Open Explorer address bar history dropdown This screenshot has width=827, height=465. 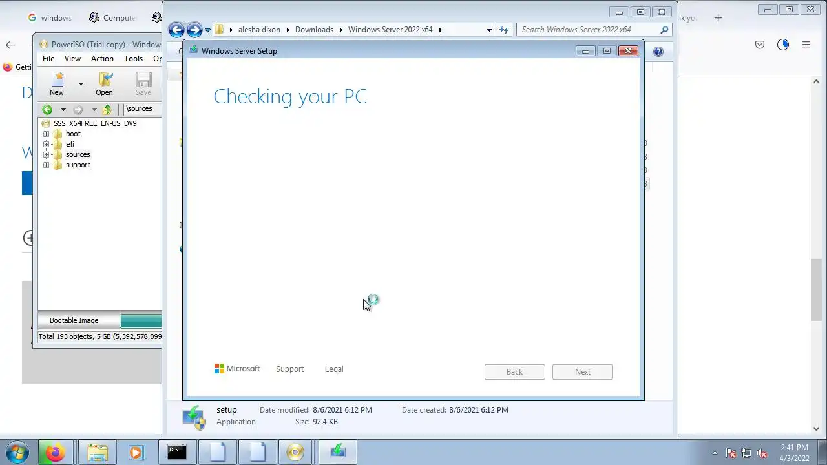point(489,30)
